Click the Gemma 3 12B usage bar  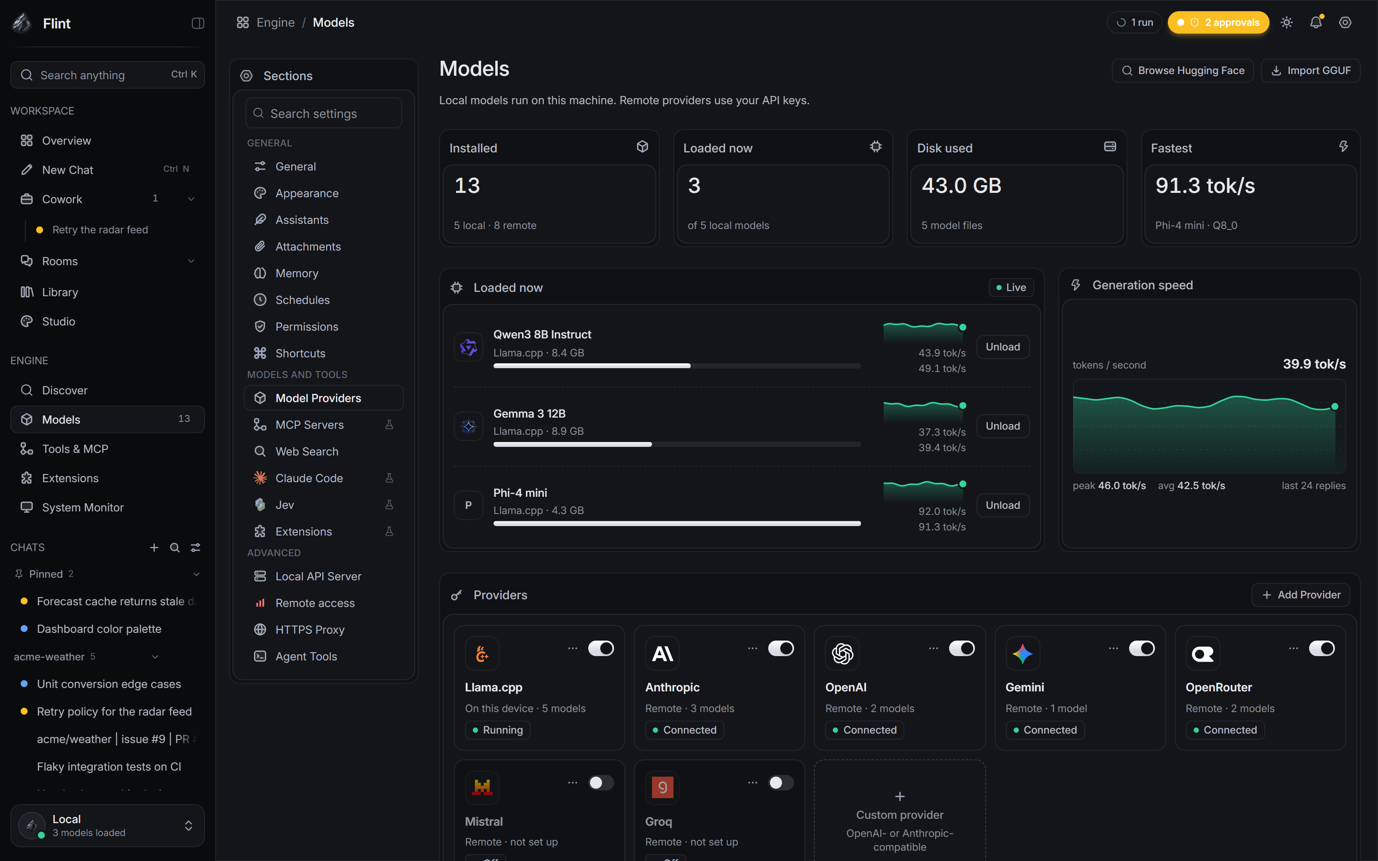(677, 444)
